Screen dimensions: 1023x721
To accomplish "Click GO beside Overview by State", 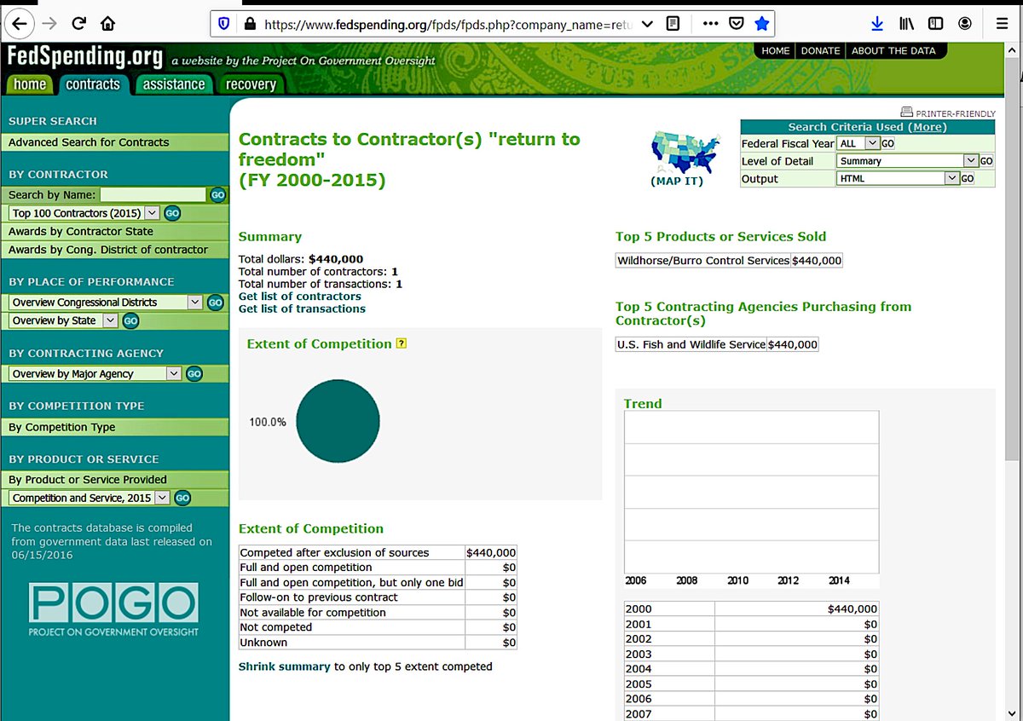I will (x=130, y=320).
